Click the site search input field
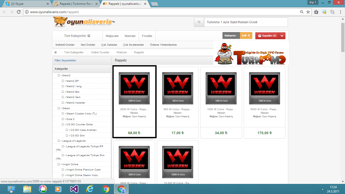345x194 pixels. coord(246,22)
